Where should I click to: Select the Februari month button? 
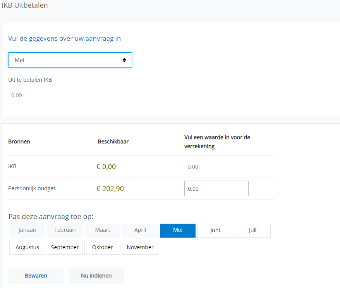[65, 230]
